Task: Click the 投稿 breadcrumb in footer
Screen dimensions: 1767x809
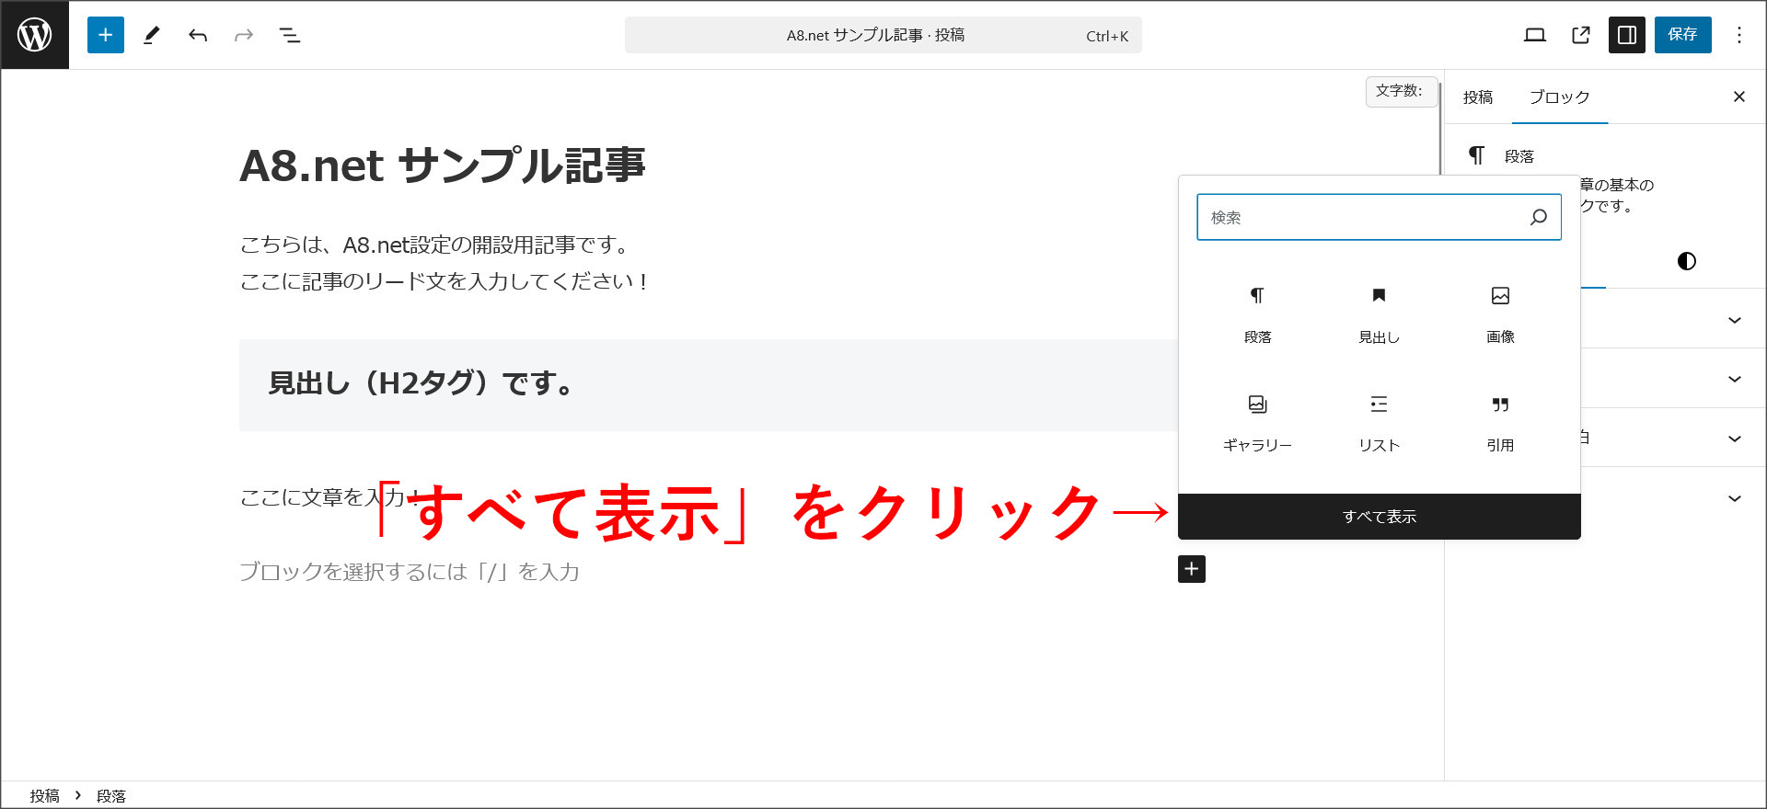Action: pyautogui.click(x=44, y=796)
